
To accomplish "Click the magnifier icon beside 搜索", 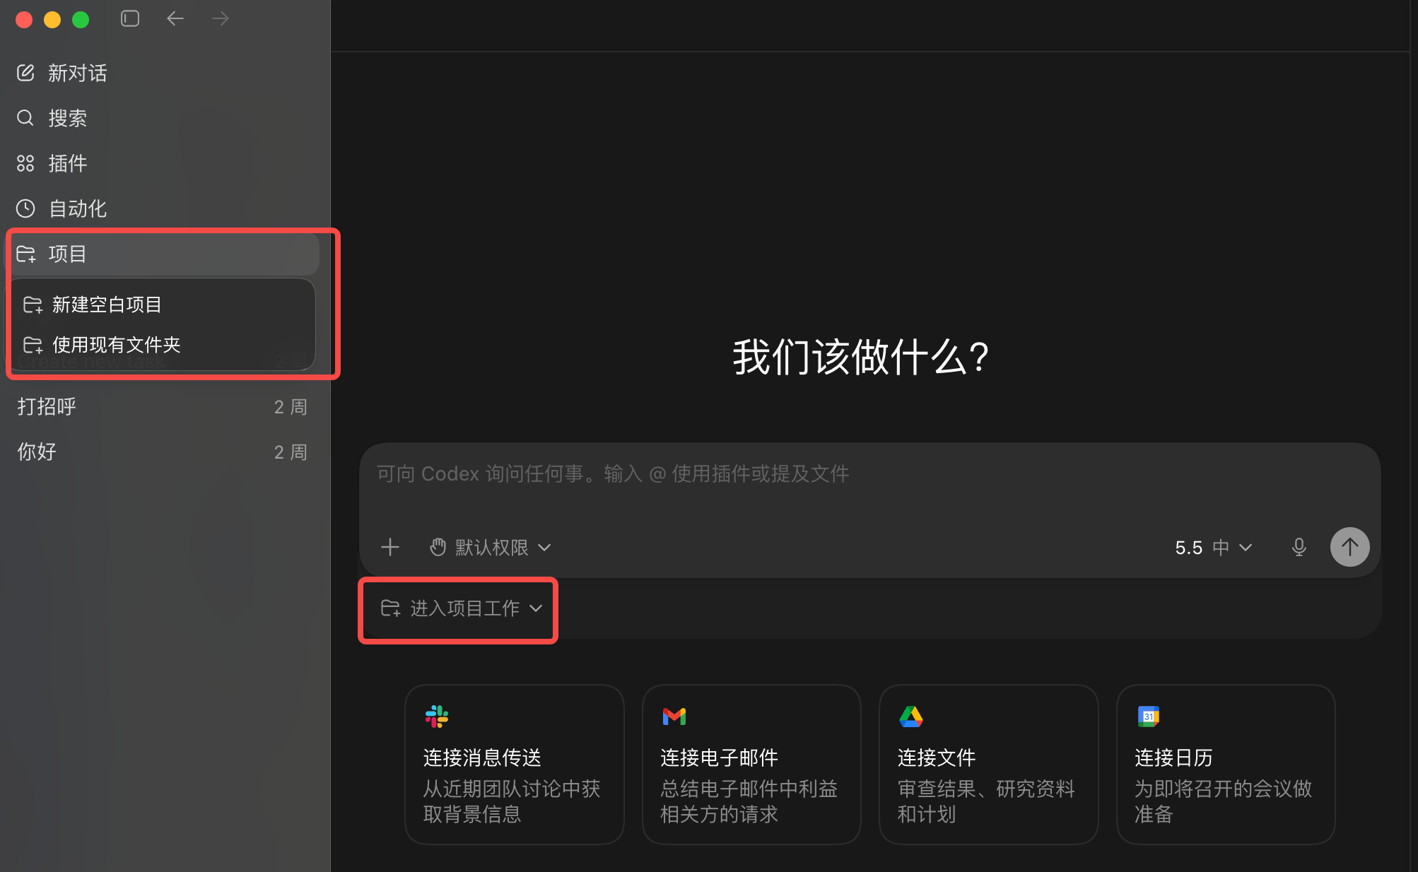I will (25, 118).
